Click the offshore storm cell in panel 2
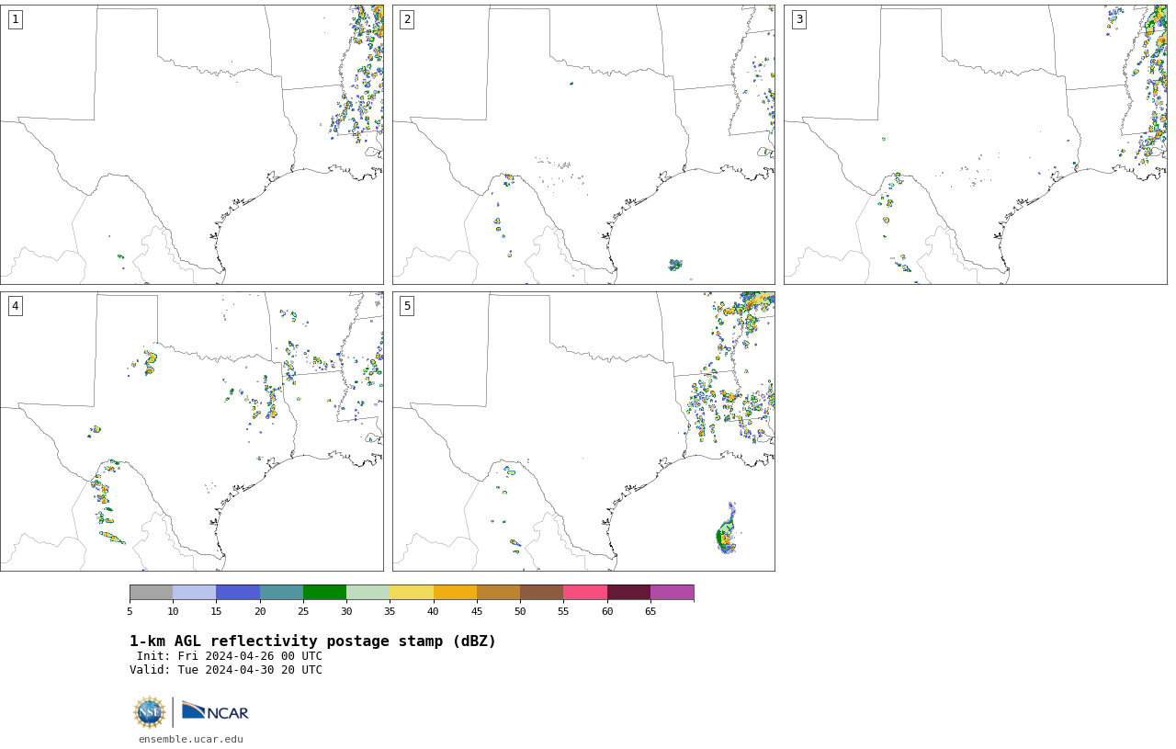 675,265
